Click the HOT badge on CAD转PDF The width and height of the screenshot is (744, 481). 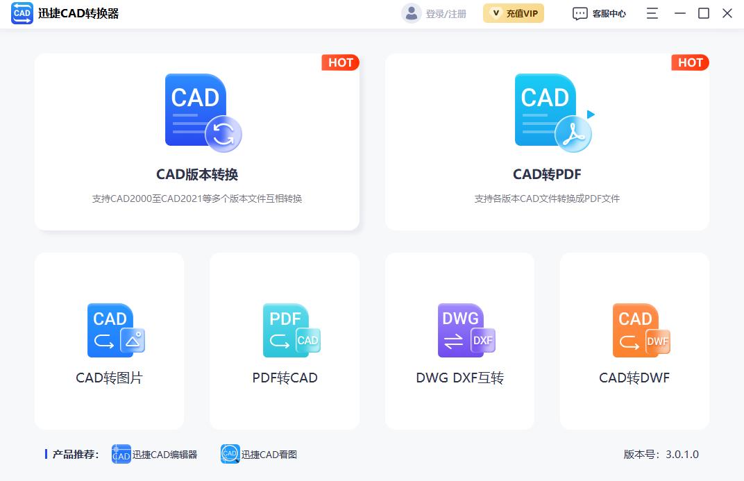[690, 62]
